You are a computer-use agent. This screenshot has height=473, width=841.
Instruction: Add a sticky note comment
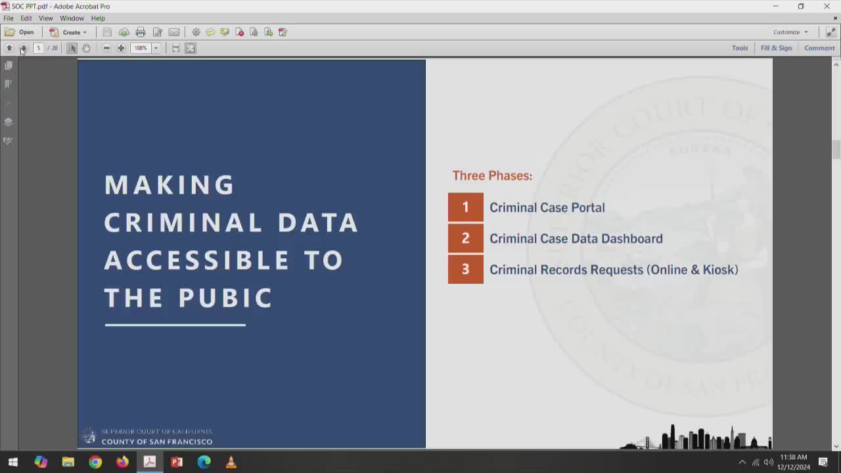(210, 32)
